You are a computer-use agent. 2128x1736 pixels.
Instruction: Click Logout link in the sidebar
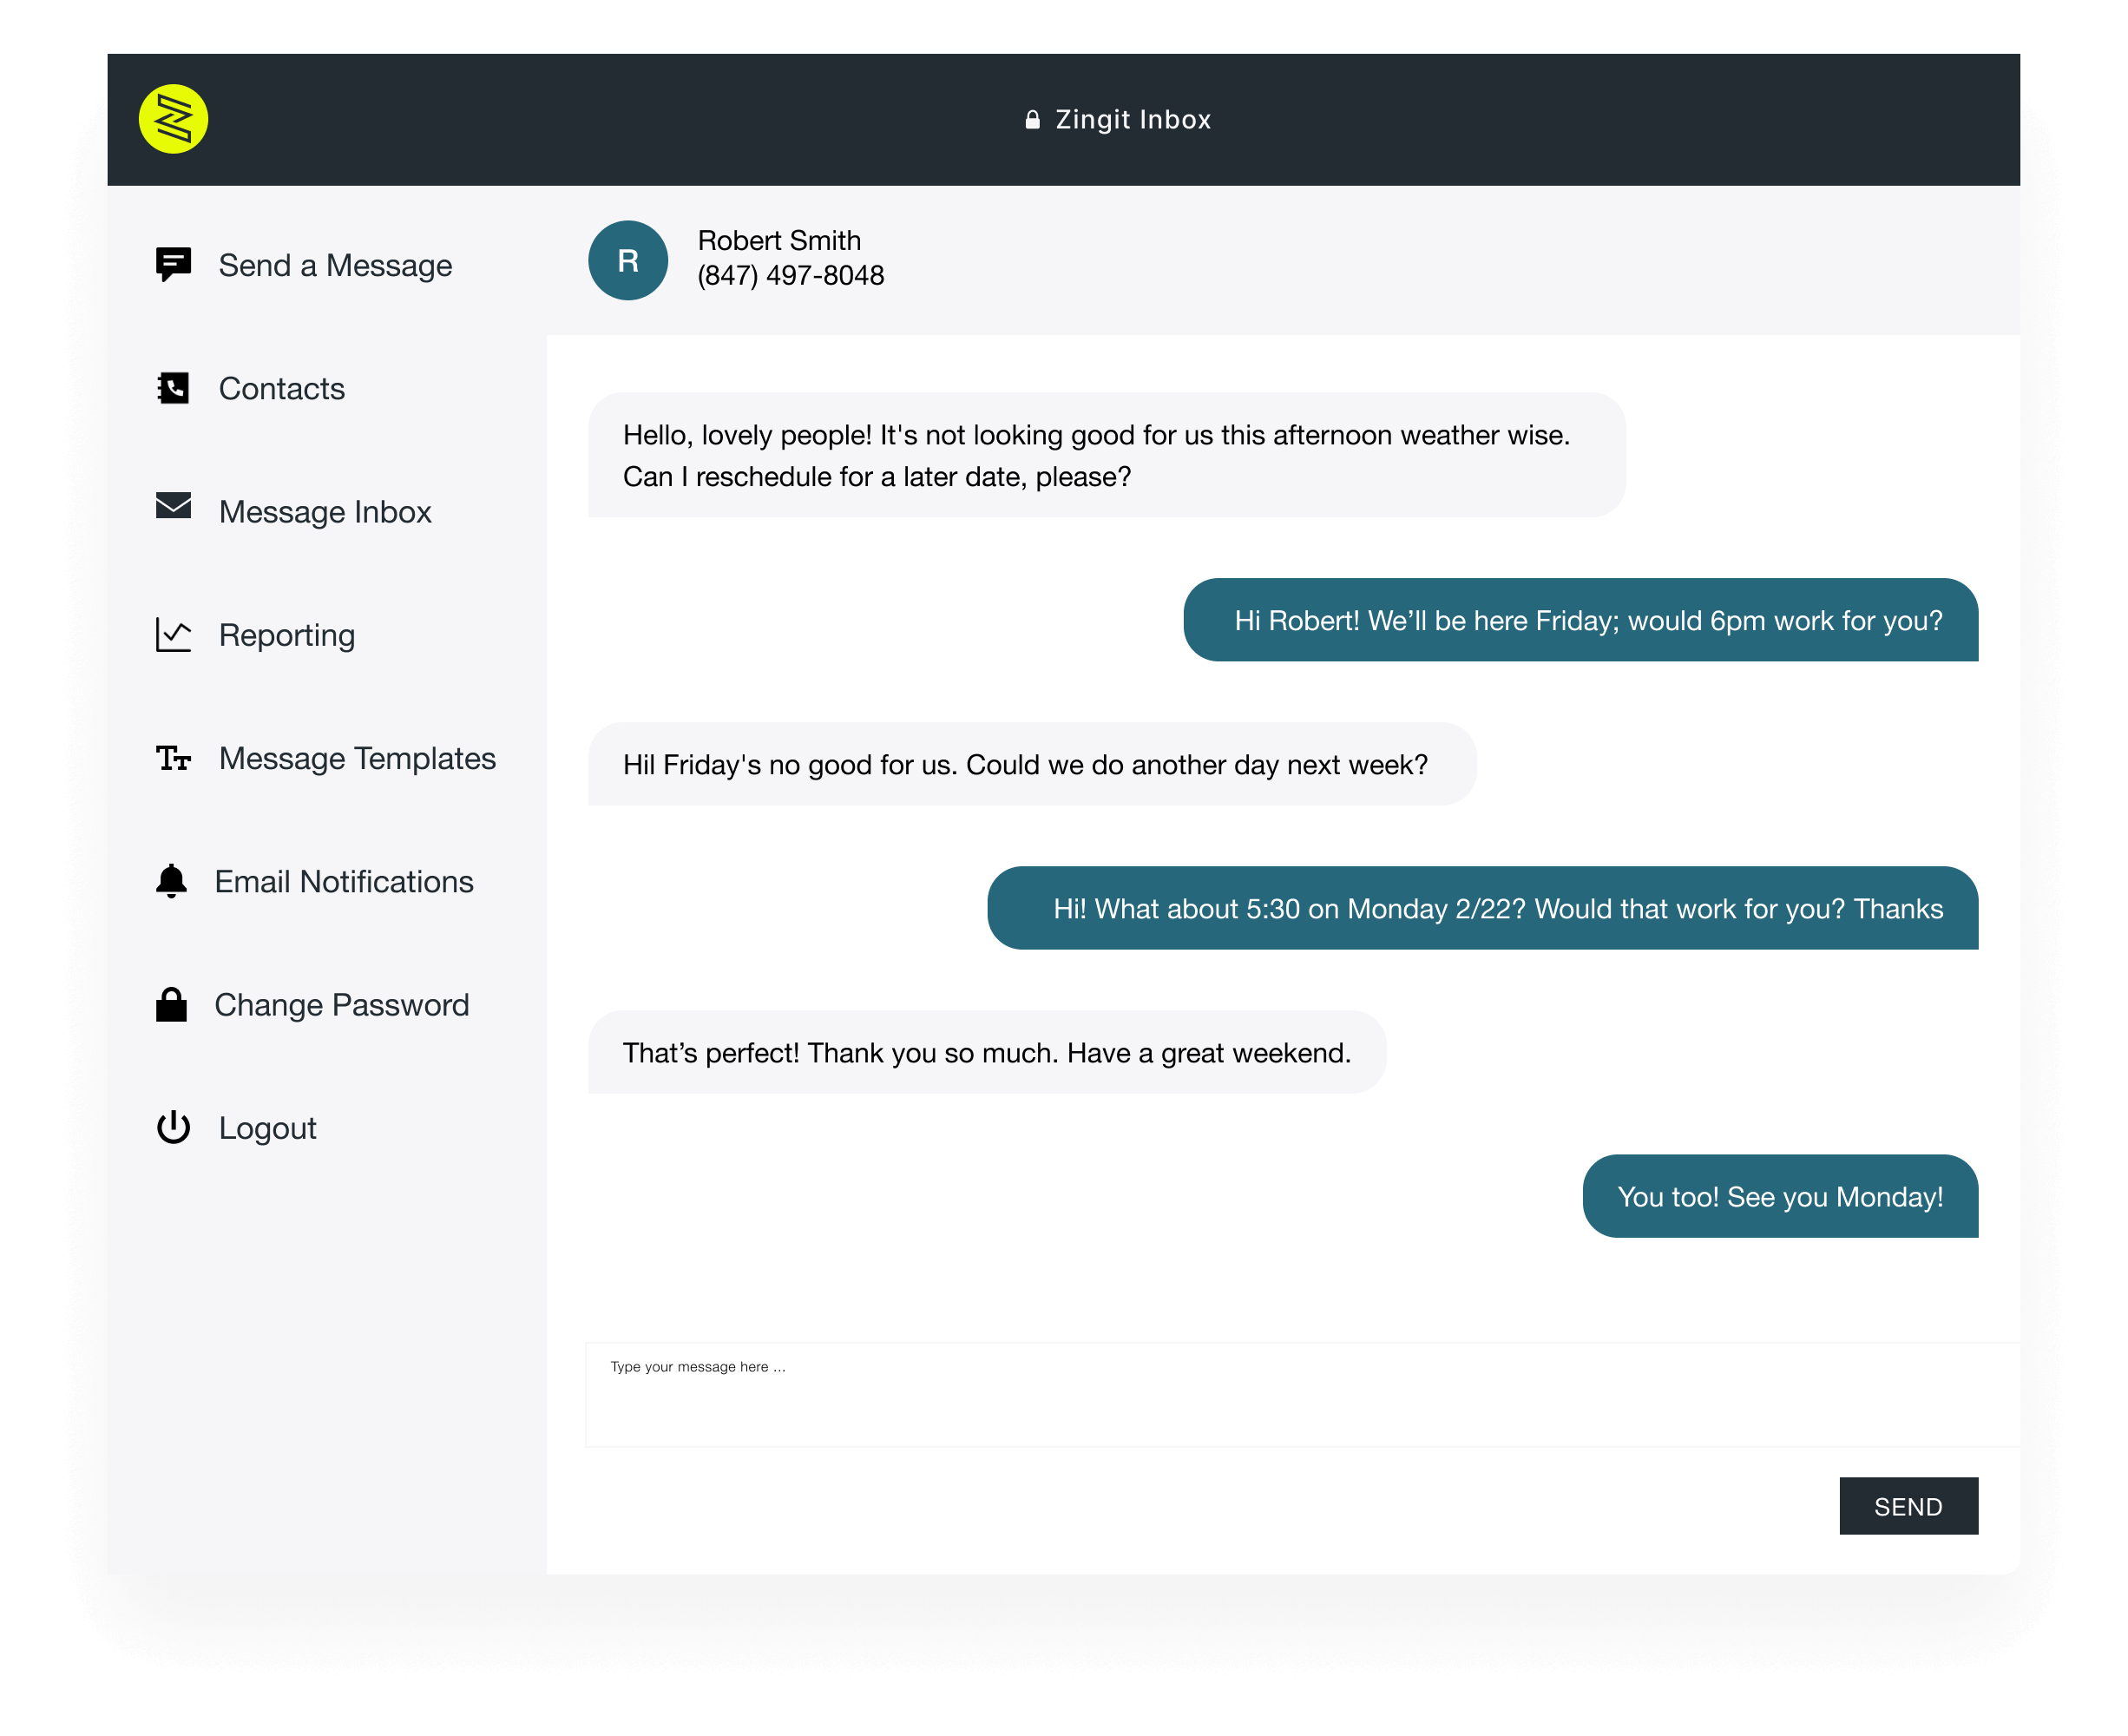pos(267,1128)
